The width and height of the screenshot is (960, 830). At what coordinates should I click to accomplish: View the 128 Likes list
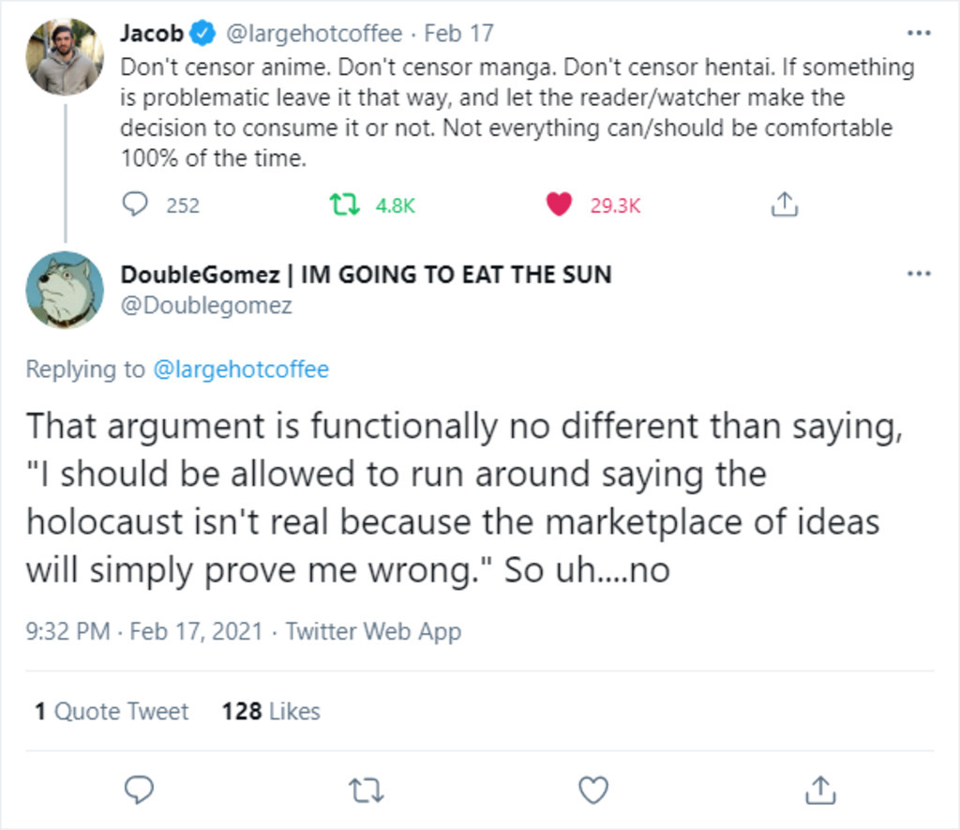click(x=271, y=712)
